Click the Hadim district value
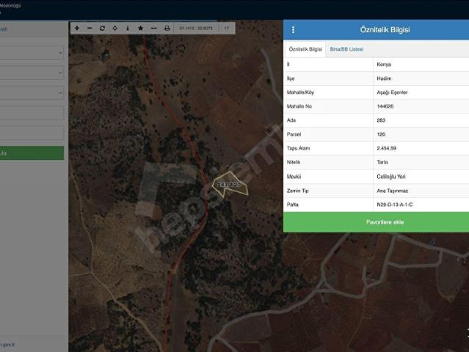The height and width of the screenshot is (352, 469). pos(384,78)
